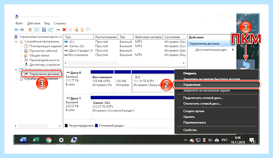
Task: Click the tree pane right scroll arrow
Action: 59,126
